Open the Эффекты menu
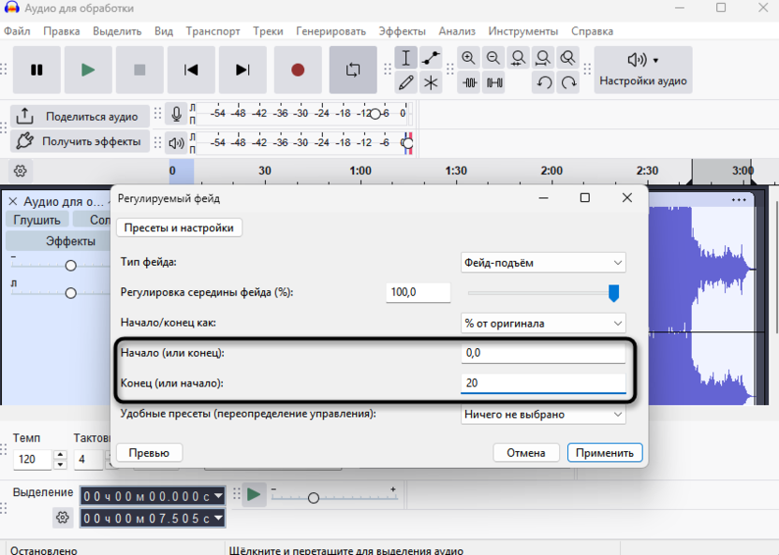Viewport: 779px width, 555px height. 375,31
